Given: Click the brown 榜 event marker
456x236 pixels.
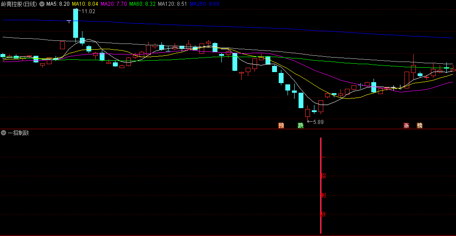Looking at the screenshot, I should click(x=420, y=125).
